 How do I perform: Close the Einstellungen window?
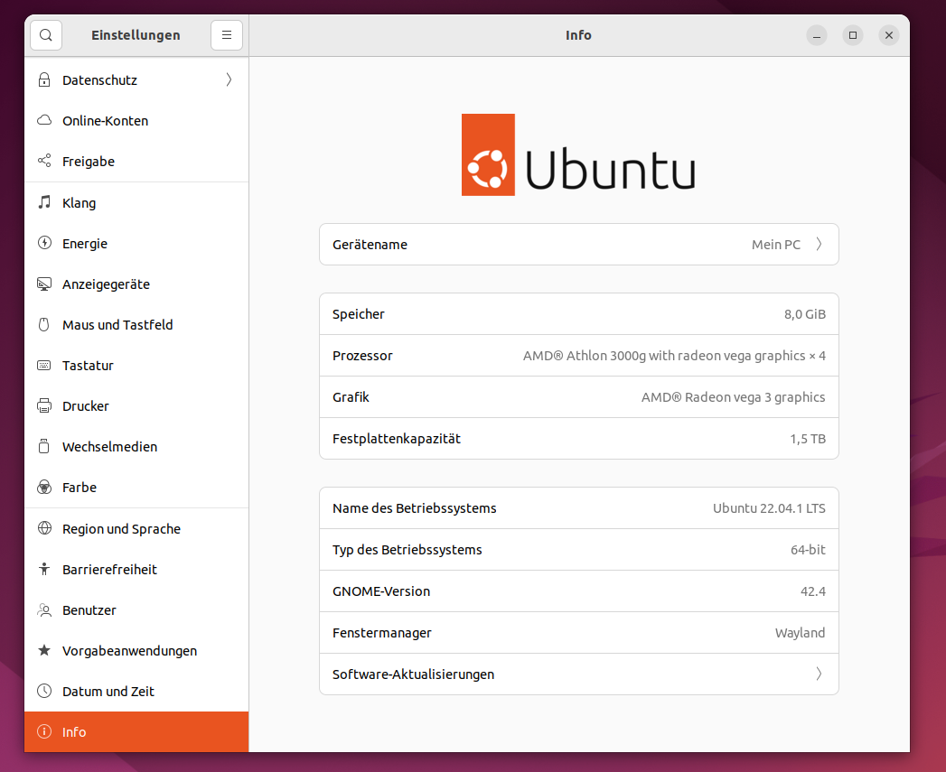click(x=889, y=35)
